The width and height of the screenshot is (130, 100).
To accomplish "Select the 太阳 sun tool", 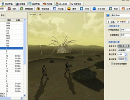I will pos(84,9).
